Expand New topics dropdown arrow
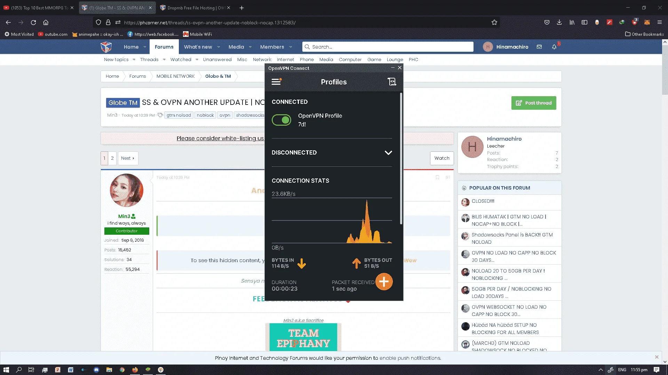Image resolution: width=668 pixels, height=375 pixels. (x=134, y=60)
